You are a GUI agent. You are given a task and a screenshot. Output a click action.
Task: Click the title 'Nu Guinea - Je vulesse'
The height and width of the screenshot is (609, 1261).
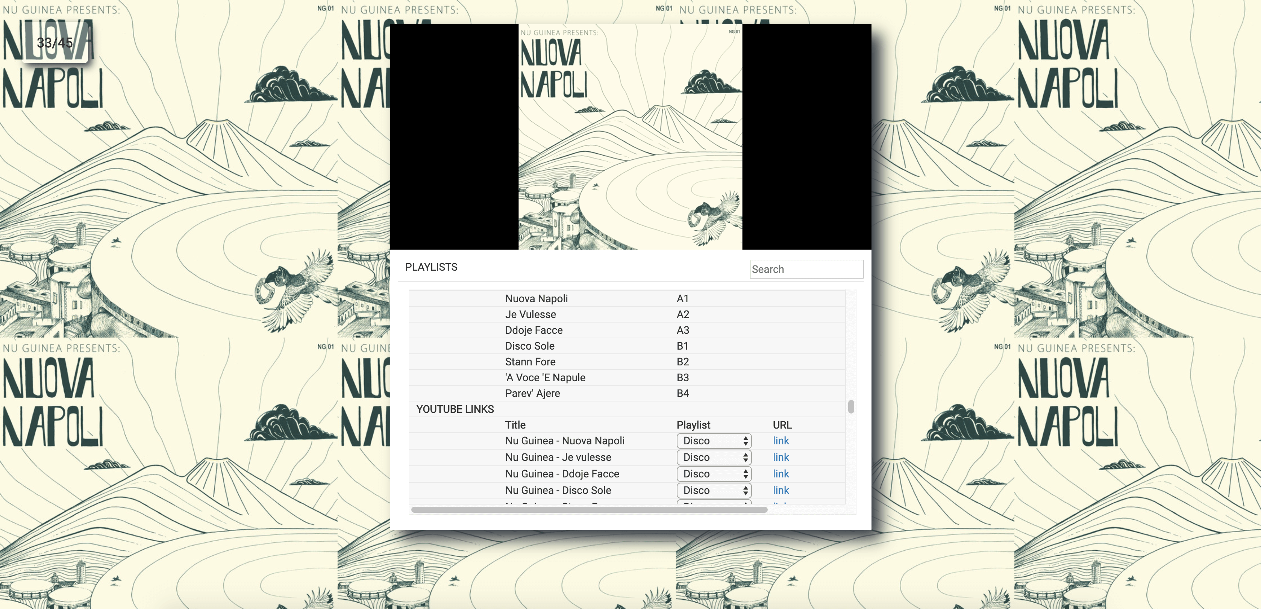558,457
